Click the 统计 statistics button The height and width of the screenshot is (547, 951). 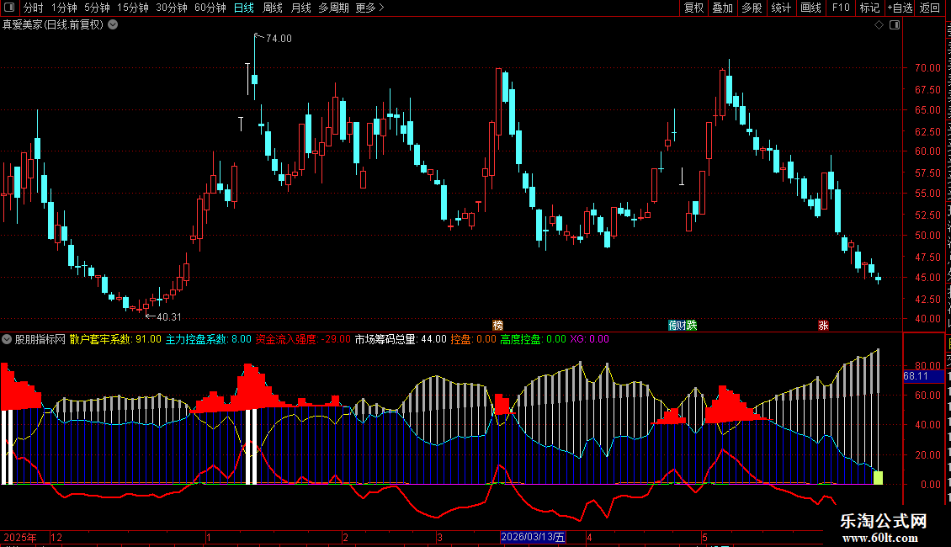[781, 8]
